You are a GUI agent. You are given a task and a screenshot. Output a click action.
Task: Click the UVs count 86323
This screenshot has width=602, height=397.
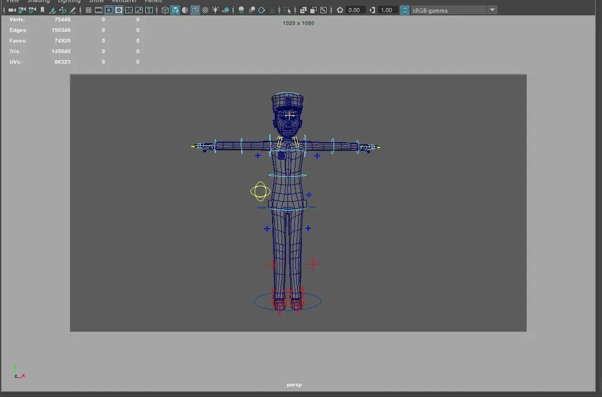point(62,62)
